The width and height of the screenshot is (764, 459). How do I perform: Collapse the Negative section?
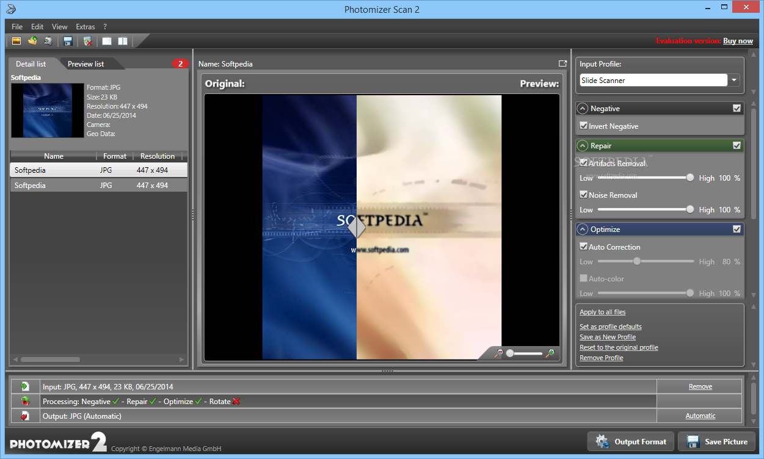pyautogui.click(x=583, y=109)
